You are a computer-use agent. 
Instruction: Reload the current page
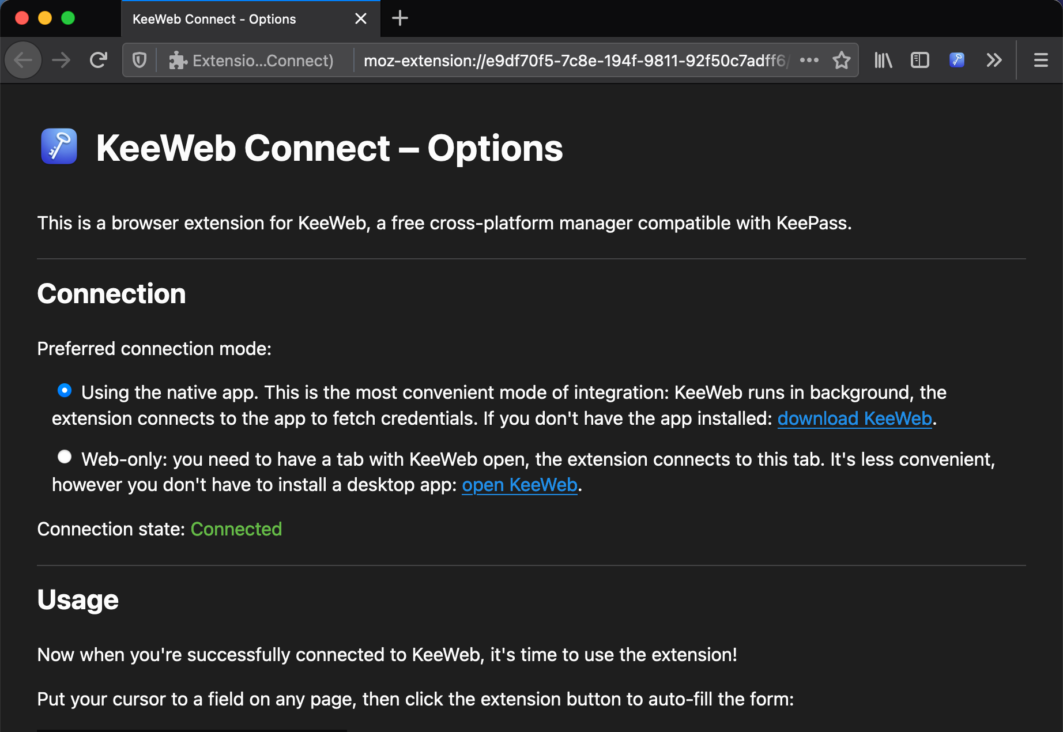pos(99,60)
